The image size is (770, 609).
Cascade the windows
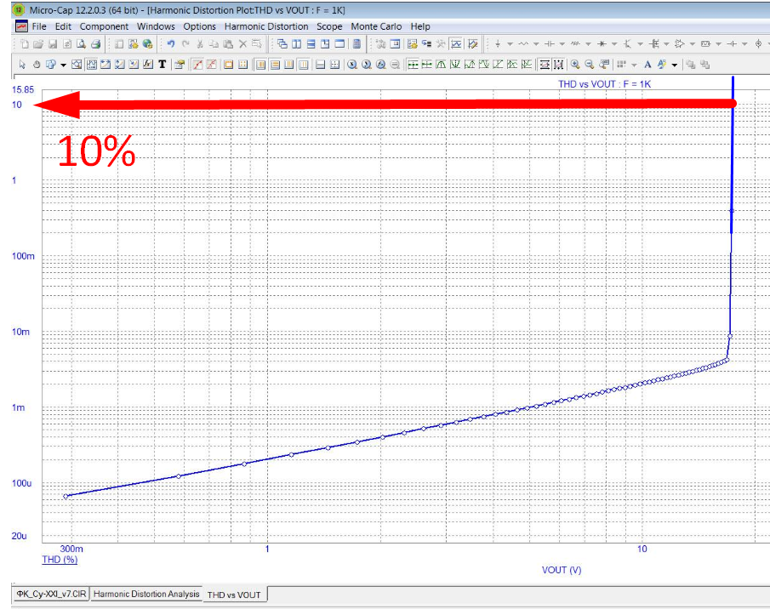coord(282,44)
